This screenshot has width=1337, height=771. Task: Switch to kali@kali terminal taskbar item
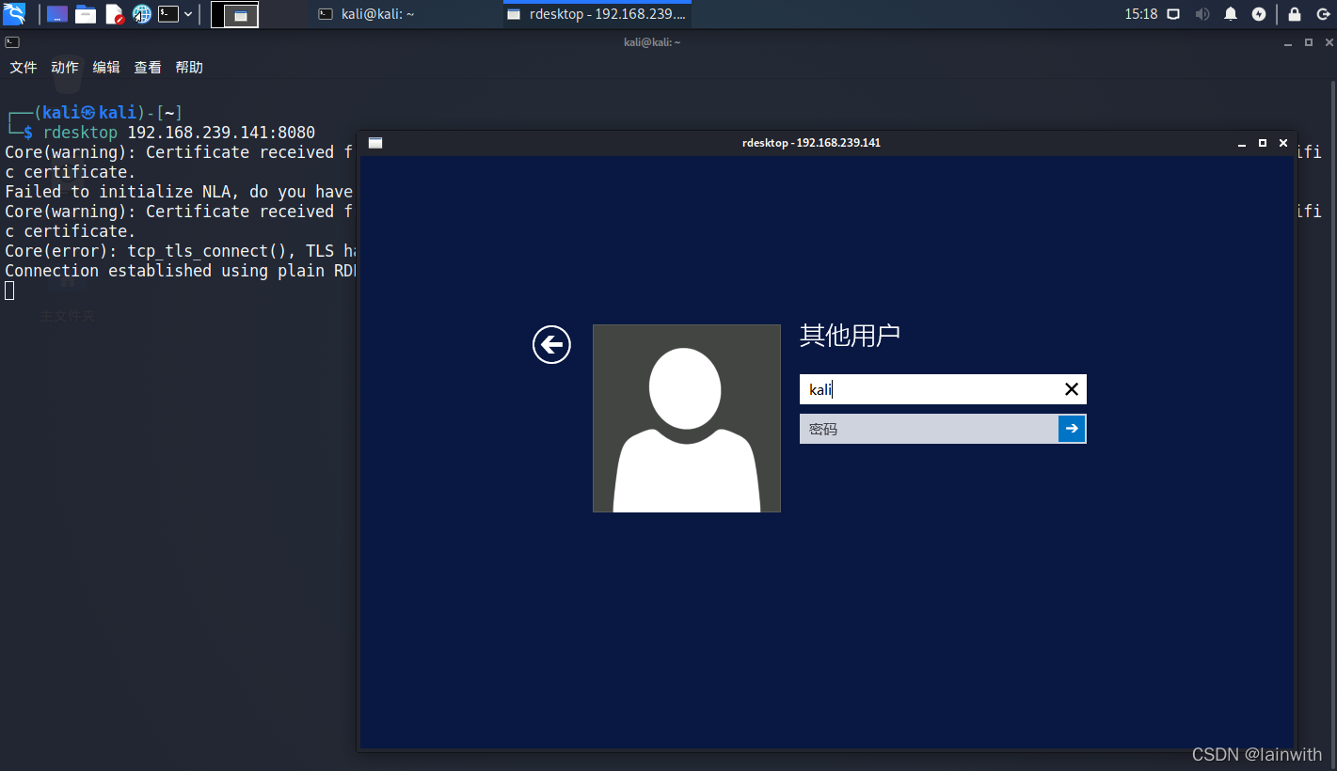[405, 14]
